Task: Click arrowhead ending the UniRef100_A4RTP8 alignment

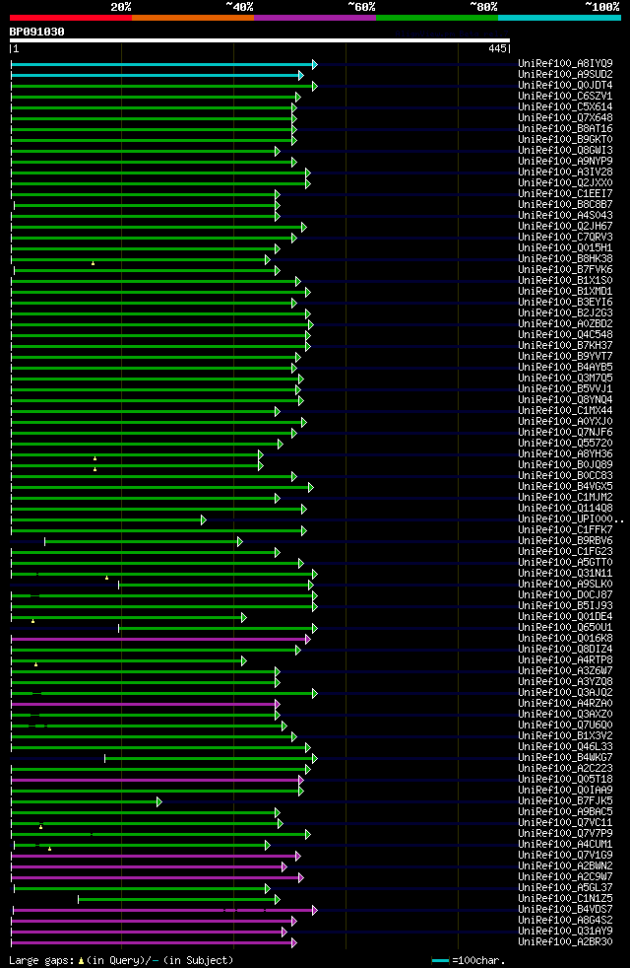Action: [244, 661]
